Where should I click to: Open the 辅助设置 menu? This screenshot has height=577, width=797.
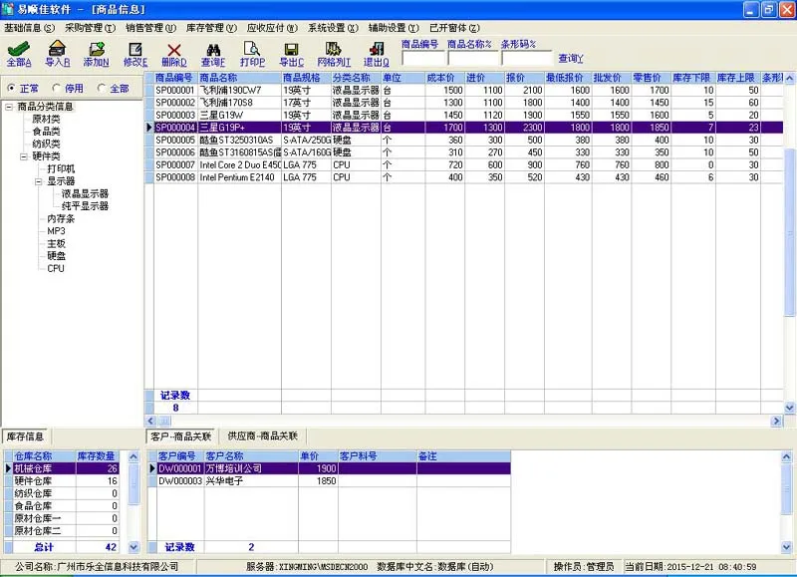tap(394, 28)
